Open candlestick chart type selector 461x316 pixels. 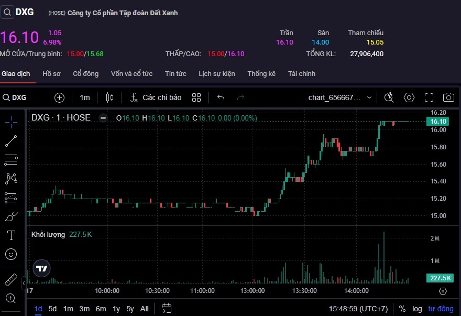(109, 97)
